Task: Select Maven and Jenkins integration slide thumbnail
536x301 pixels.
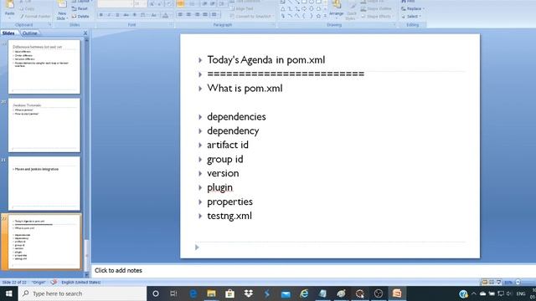Action: [44, 184]
